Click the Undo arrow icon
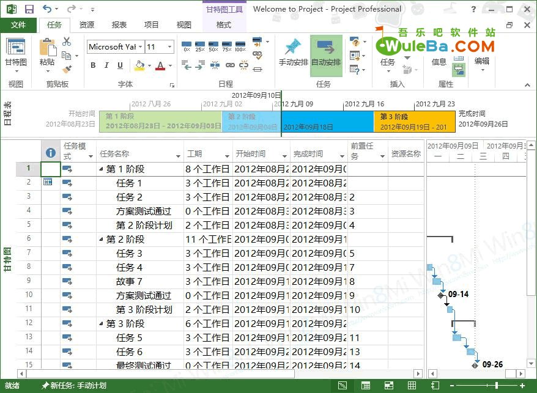537x393 pixels. pyautogui.click(x=47, y=9)
